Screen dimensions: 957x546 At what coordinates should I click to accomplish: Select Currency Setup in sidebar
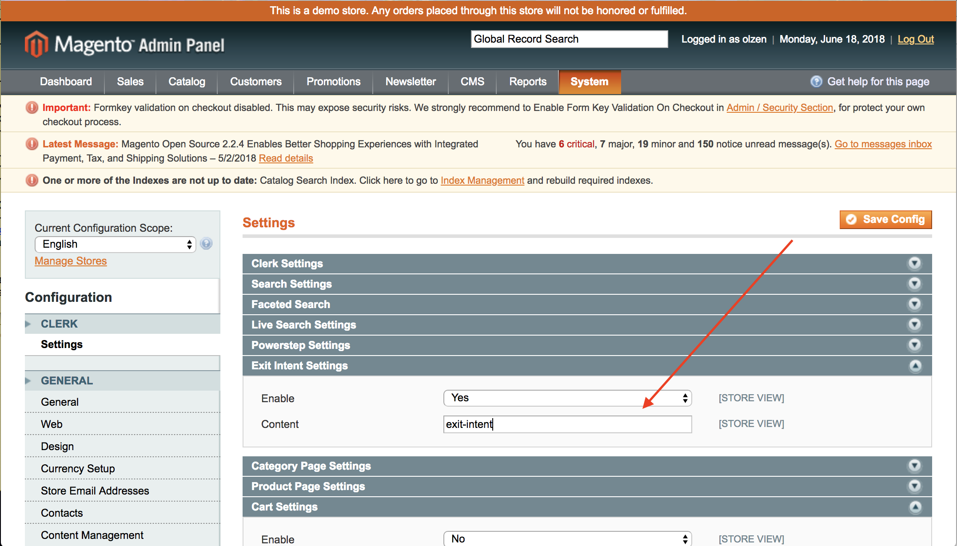tap(78, 469)
